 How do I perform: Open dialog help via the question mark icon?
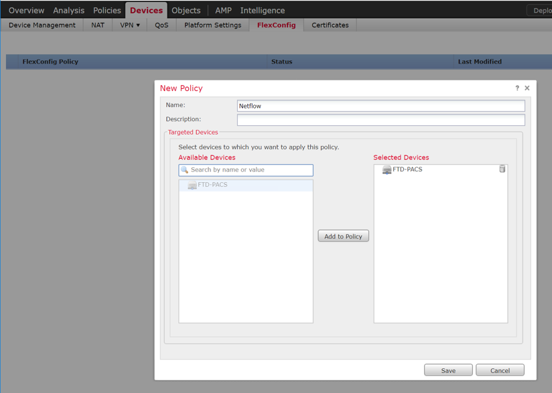click(x=516, y=88)
